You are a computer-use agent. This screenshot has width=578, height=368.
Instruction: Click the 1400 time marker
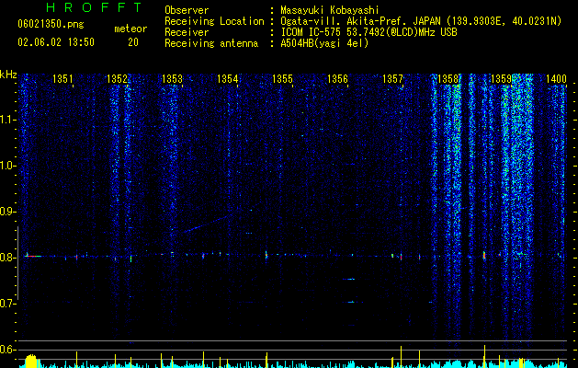556,79
